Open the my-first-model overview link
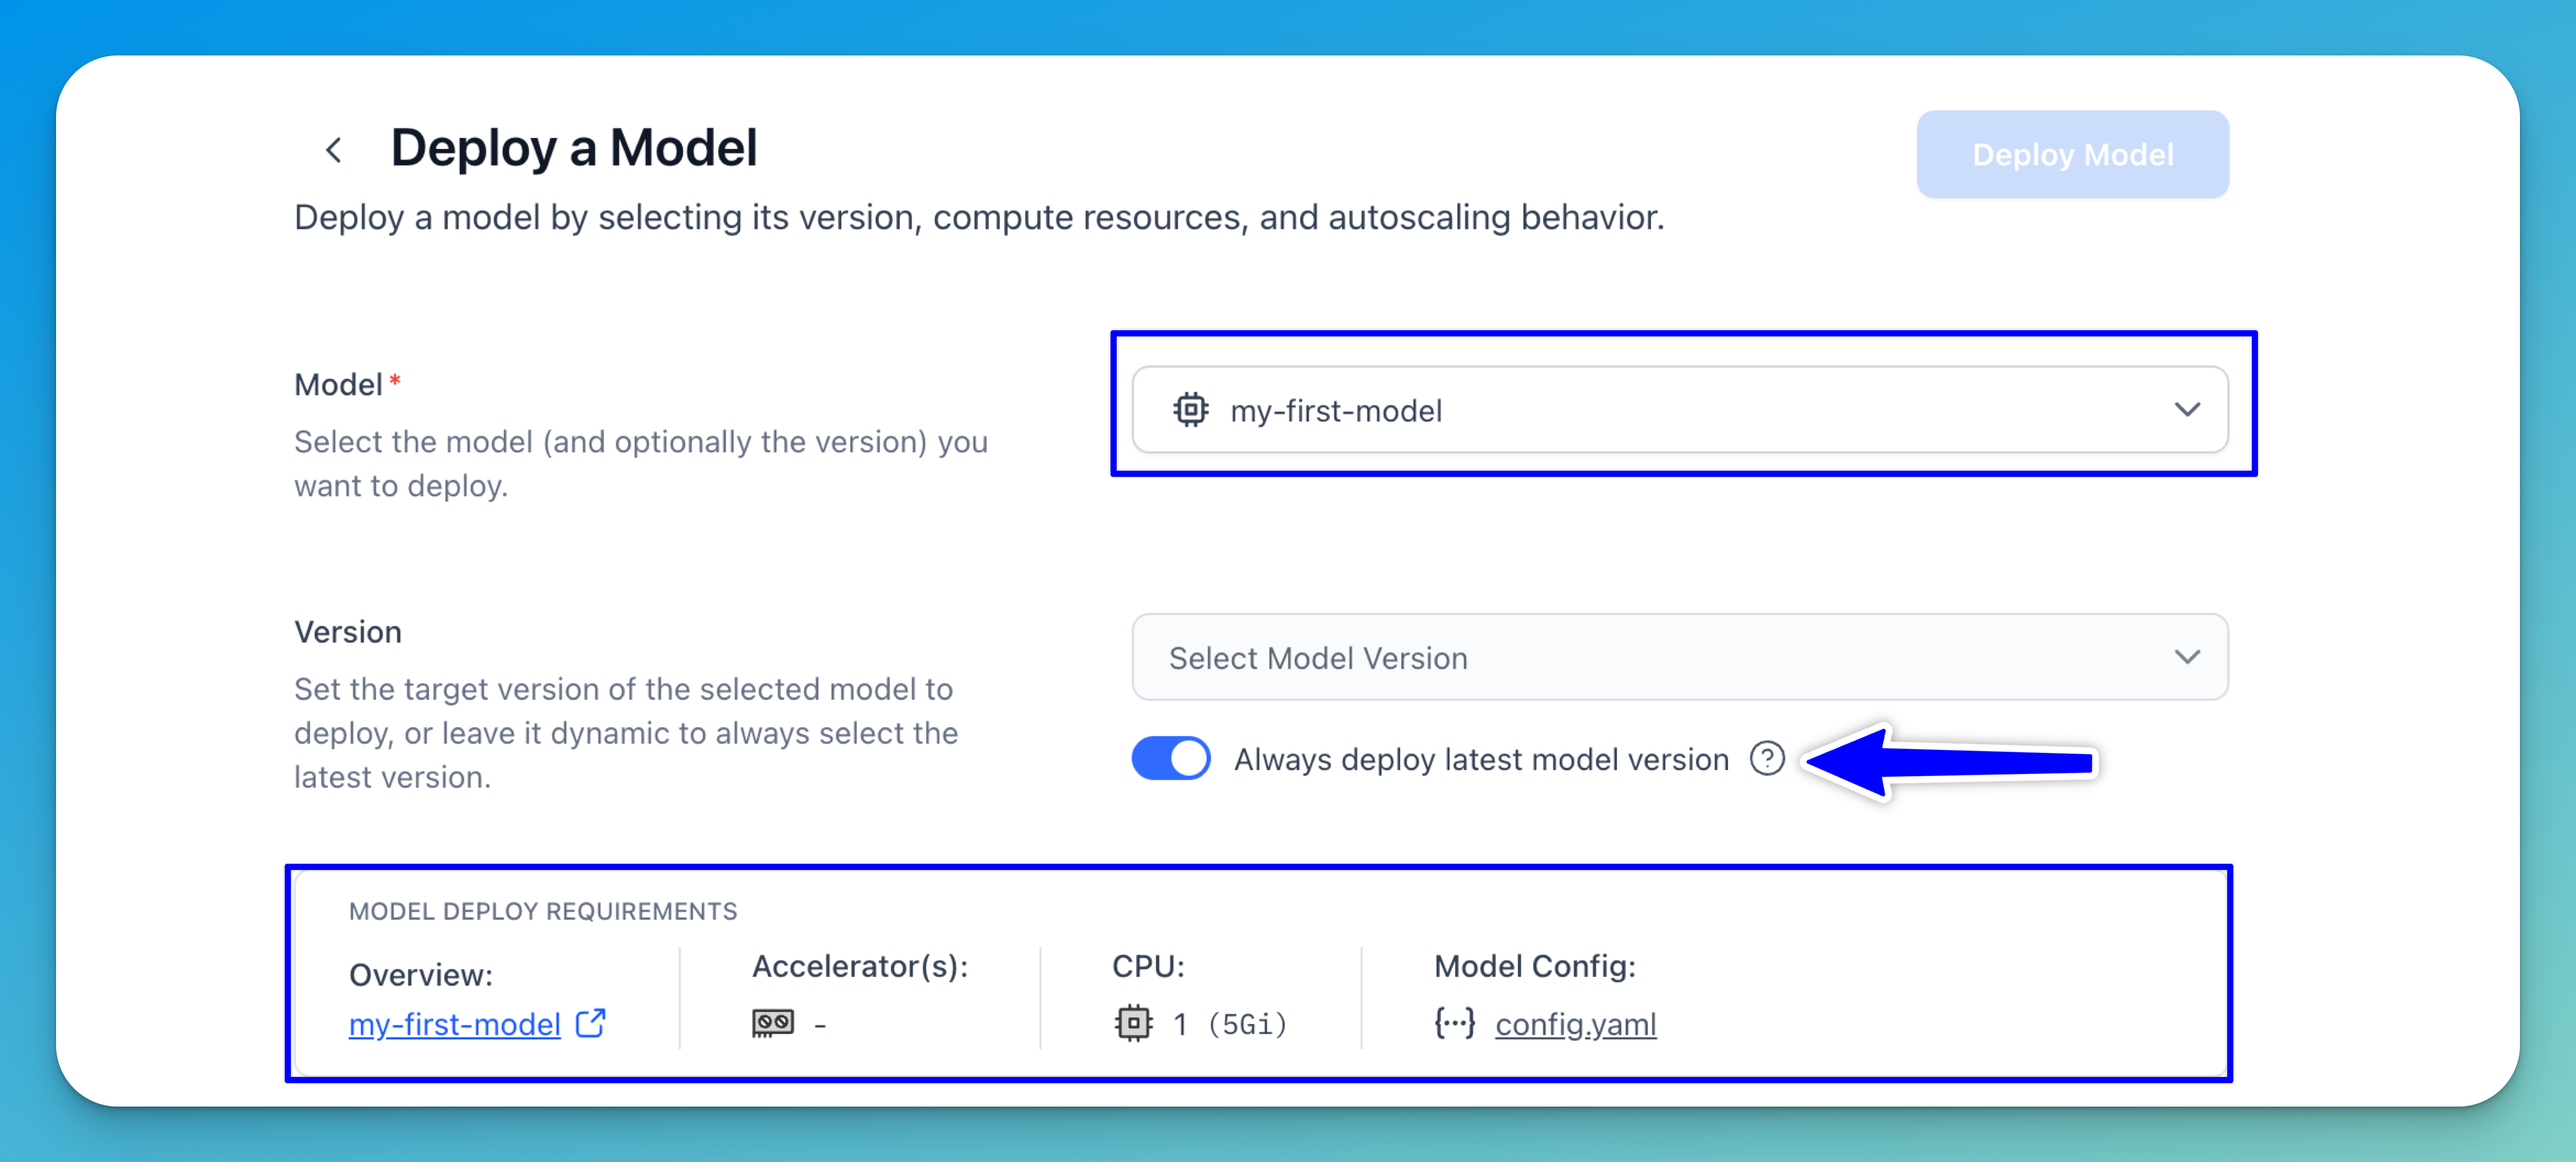Image resolution: width=2576 pixels, height=1162 pixels. (x=454, y=1024)
